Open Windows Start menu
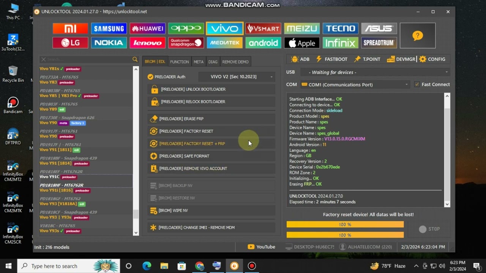486x273 pixels. click(8, 266)
